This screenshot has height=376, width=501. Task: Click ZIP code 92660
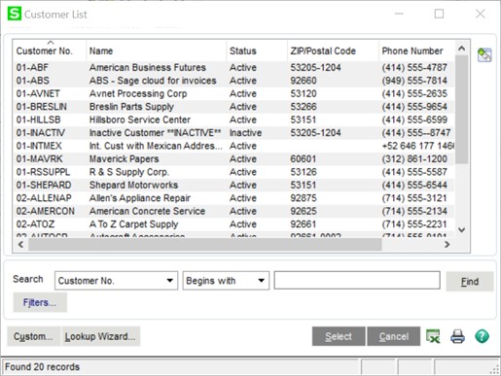click(x=304, y=81)
